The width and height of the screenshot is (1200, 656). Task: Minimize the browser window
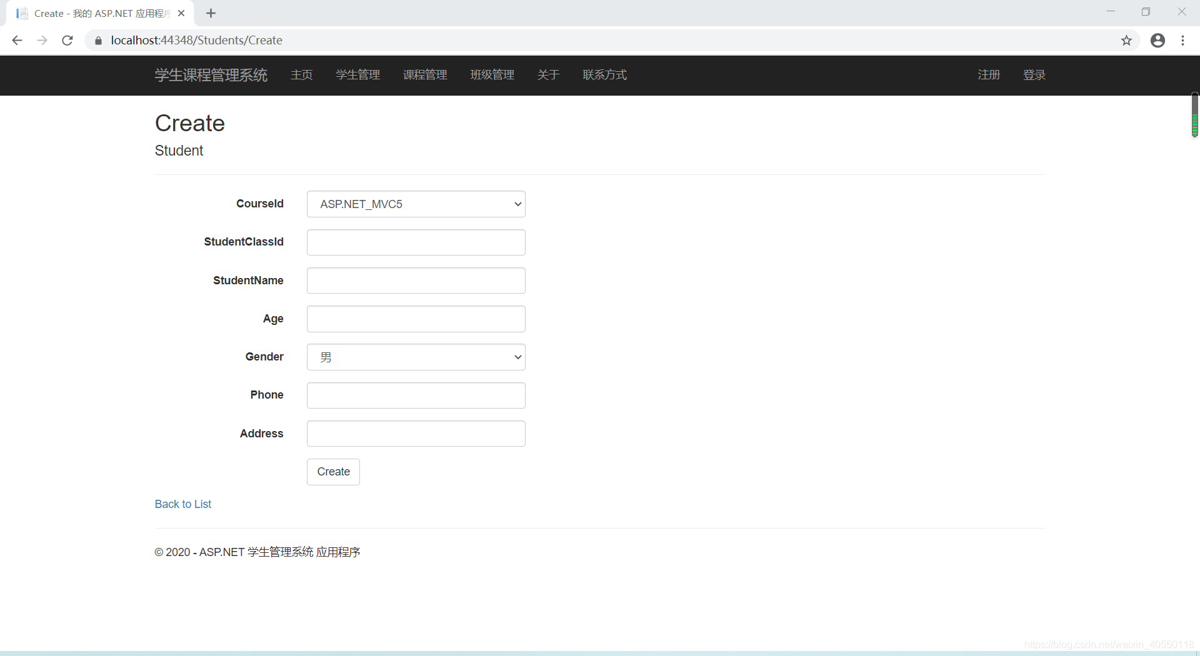1111,12
